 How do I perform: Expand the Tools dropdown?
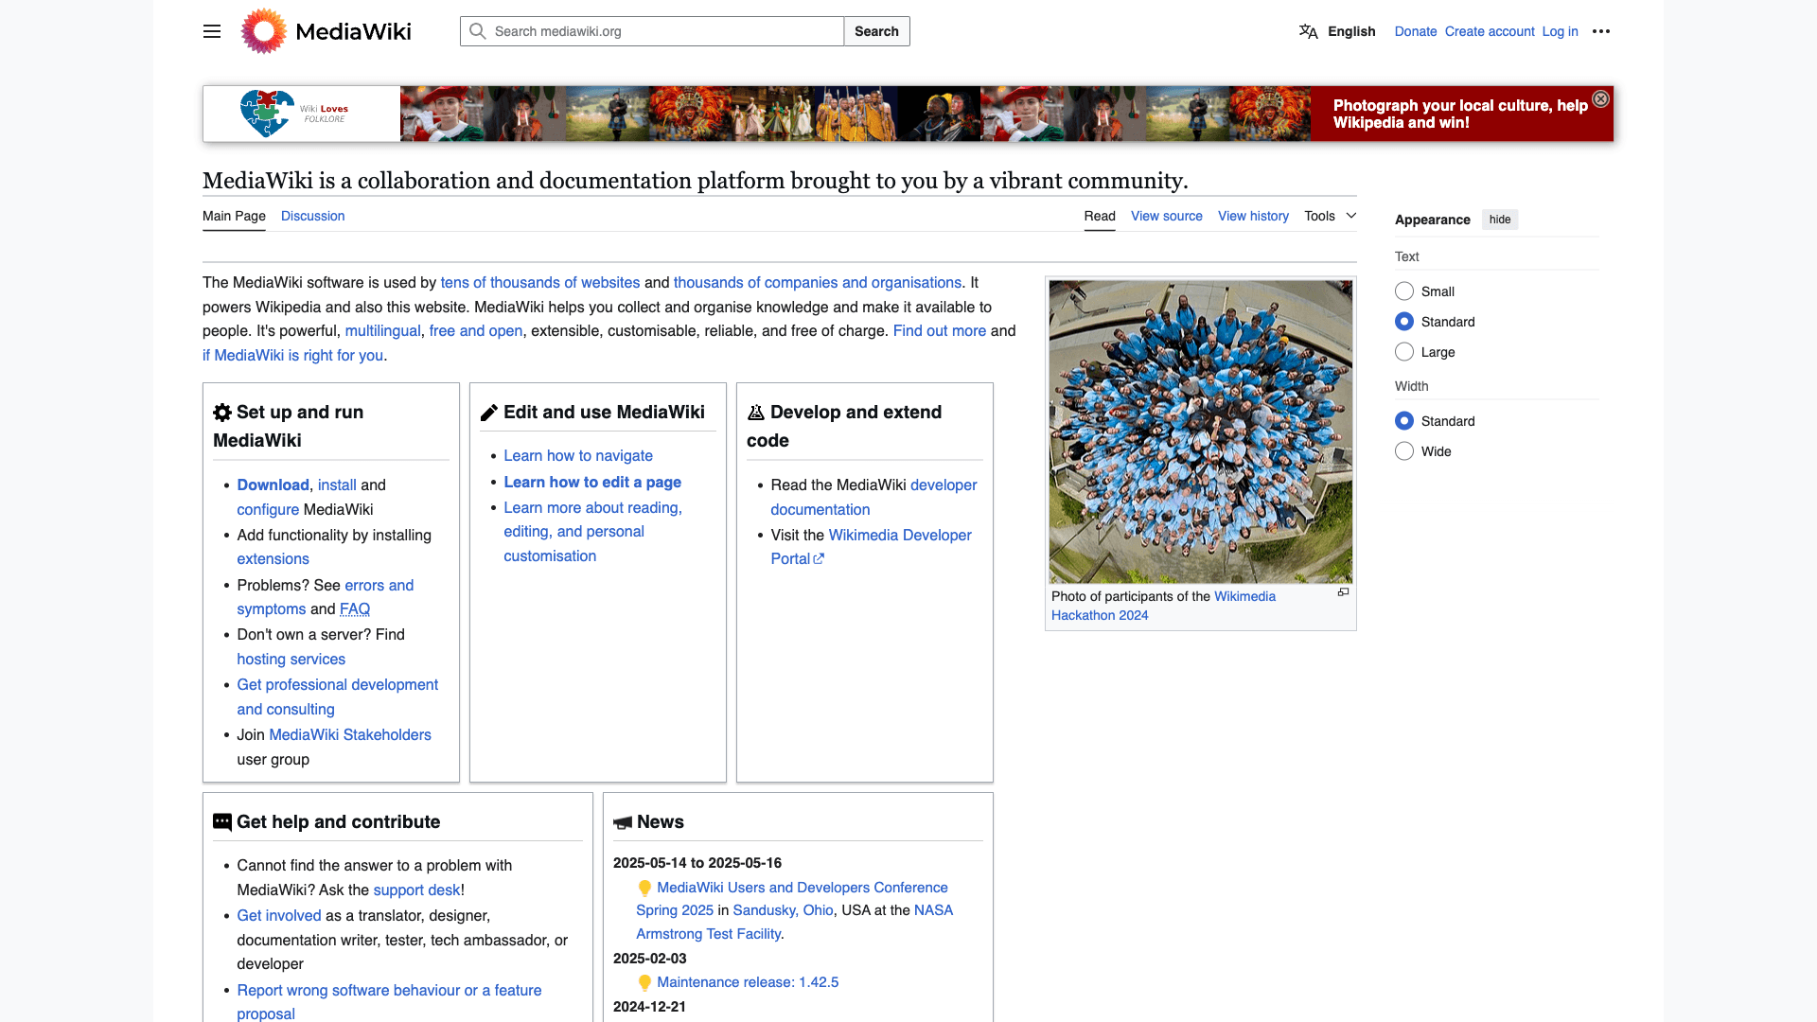tap(1331, 216)
